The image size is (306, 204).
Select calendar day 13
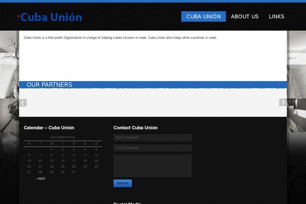point(29,161)
